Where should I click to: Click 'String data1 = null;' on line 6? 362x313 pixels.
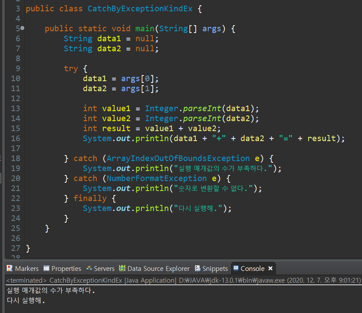coord(111,39)
